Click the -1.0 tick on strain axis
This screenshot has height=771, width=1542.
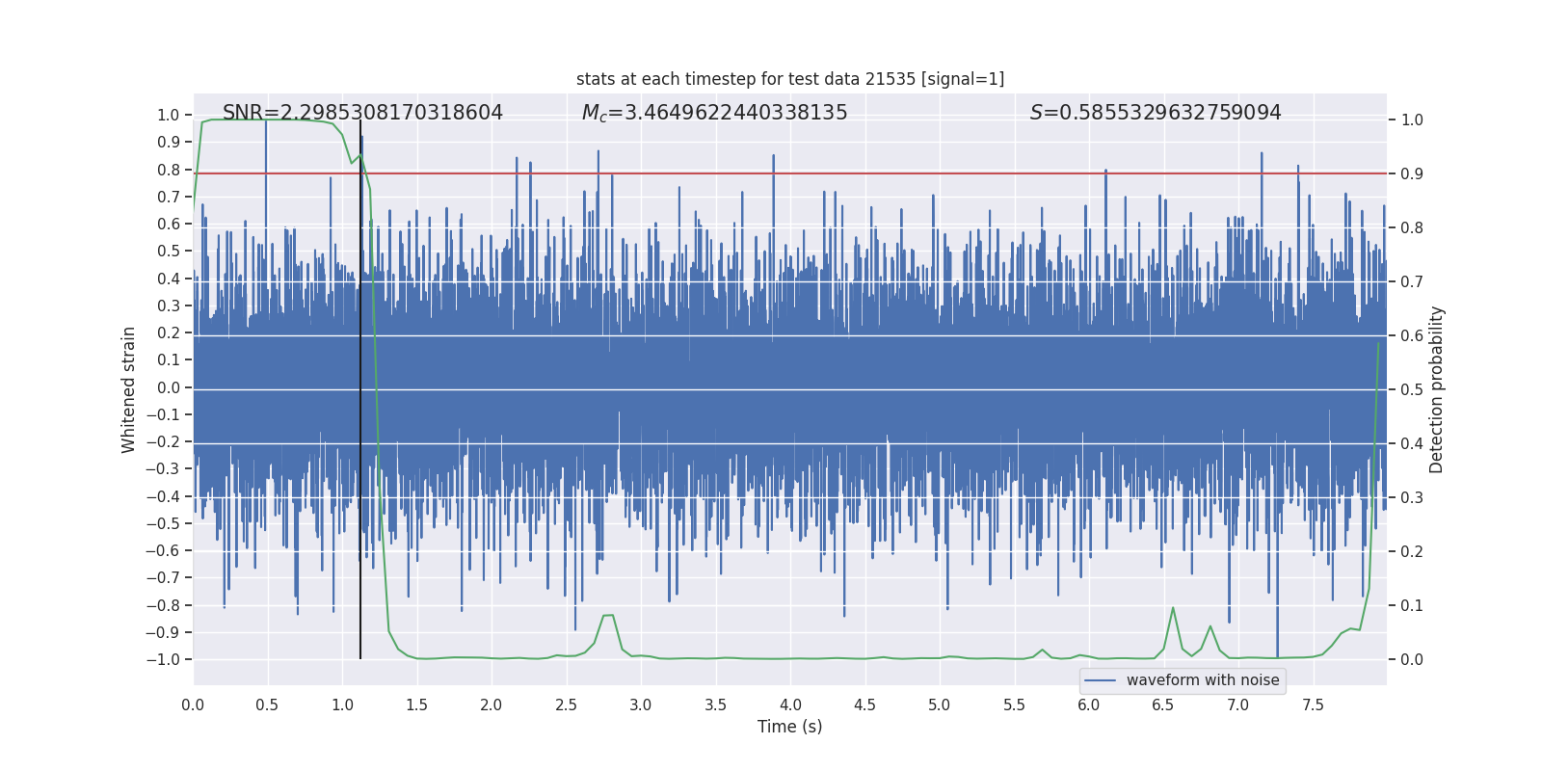pos(163,659)
